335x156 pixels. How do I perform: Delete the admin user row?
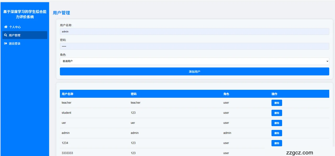click(277, 133)
